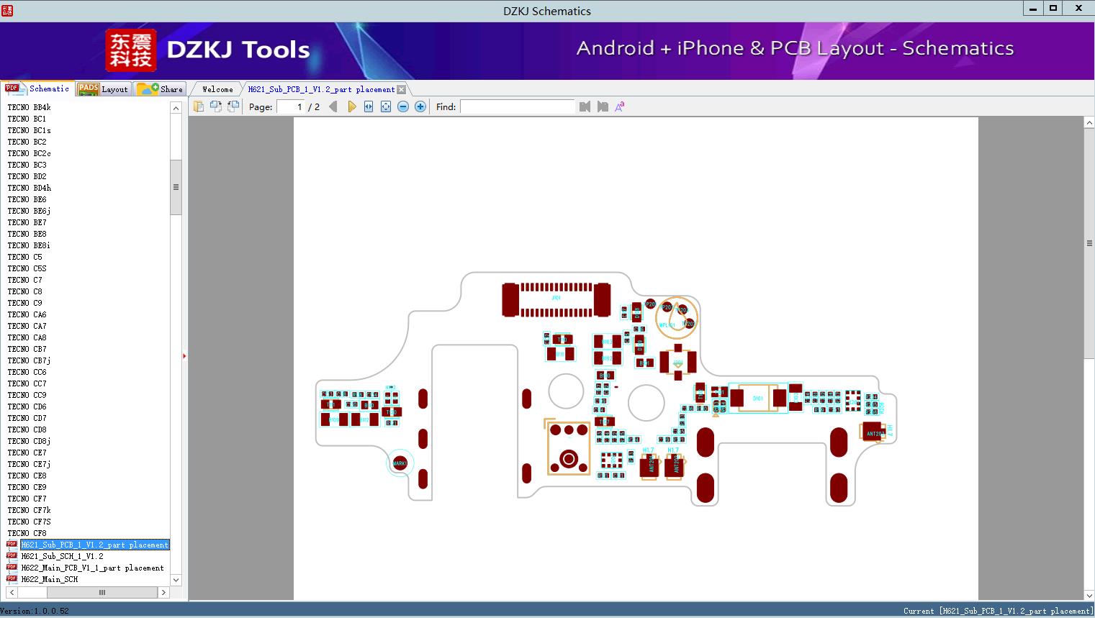1095x618 pixels.
Task: Click the fit page icon
Action: pos(386,106)
